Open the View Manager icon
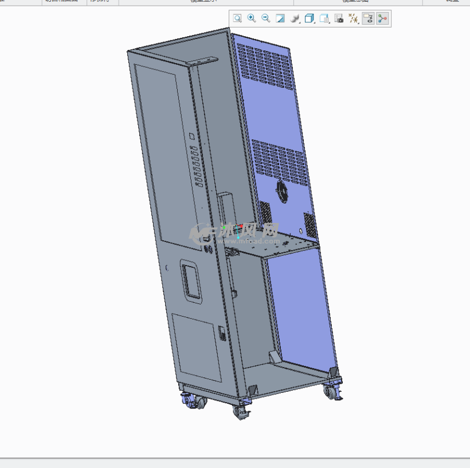 (x=324, y=18)
